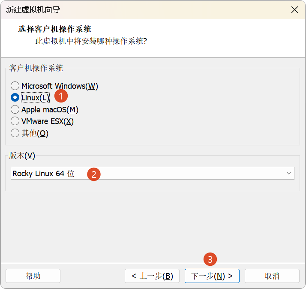Click the red step 2 marker
The image size is (306, 289).
[x=94, y=174]
